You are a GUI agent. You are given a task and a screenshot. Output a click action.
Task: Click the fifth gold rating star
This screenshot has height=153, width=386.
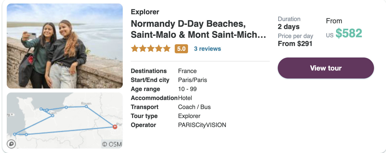click(x=167, y=48)
